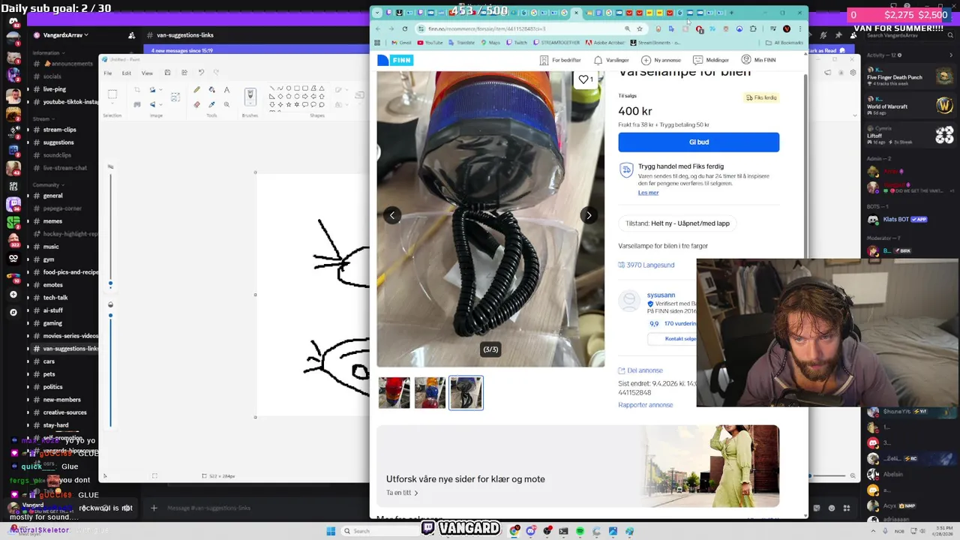This screenshot has height=540, width=960.
Task: Click the Chrome address bar URL
Action: click(x=487, y=28)
